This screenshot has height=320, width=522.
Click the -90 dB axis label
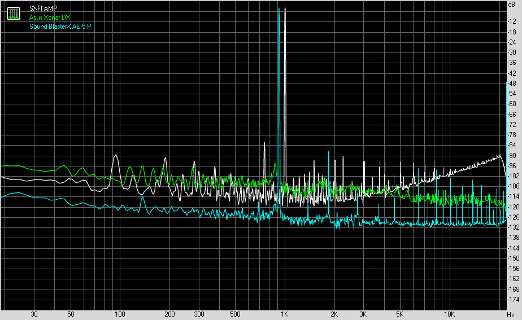(x=512, y=156)
